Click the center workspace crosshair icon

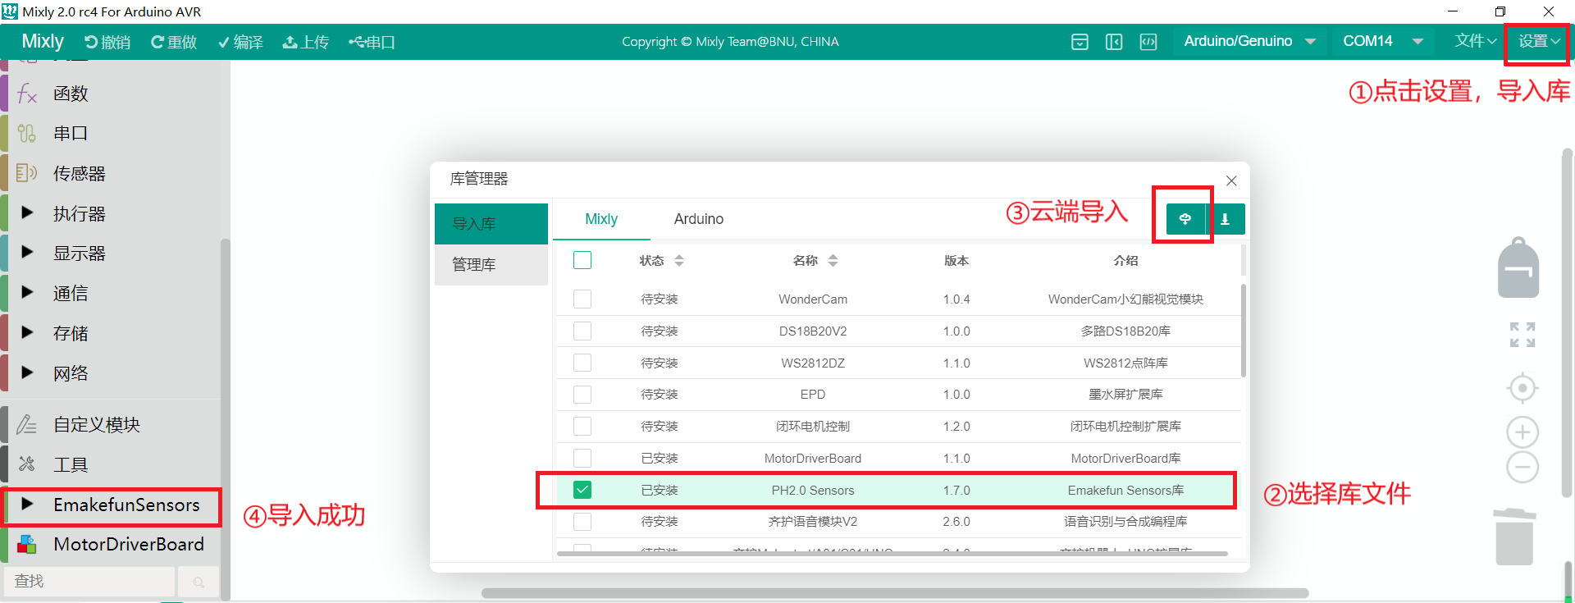pos(1522,388)
